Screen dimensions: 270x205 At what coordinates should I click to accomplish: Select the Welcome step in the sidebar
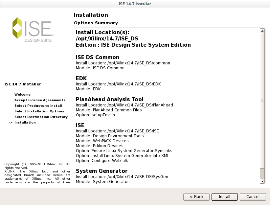(x=23, y=94)
